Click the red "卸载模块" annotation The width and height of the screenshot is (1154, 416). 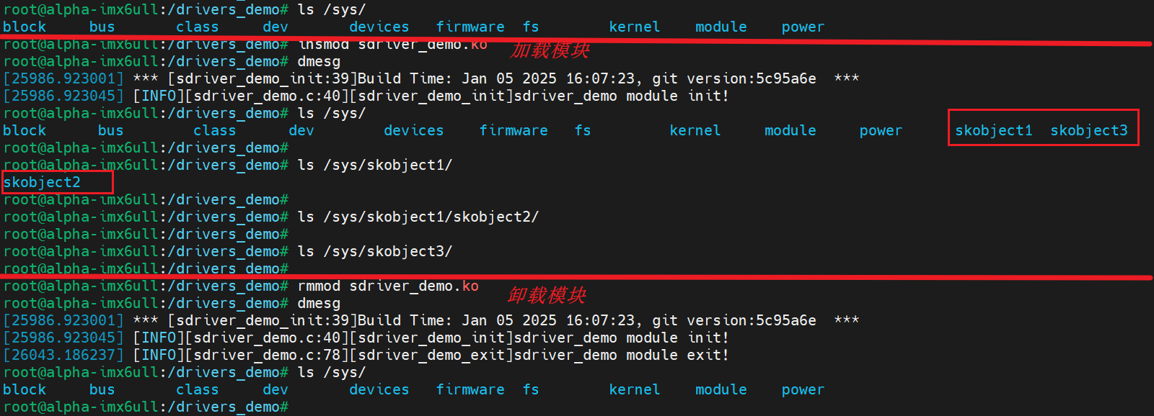pos(546,295)
